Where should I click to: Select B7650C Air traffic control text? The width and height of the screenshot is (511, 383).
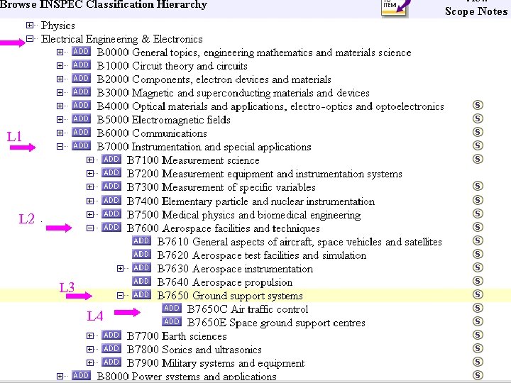(248, 309)
